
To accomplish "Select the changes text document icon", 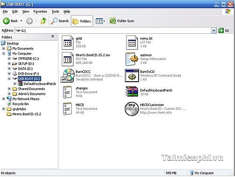I will tap(67, 92).
